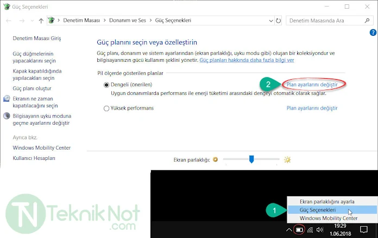Choose Windows Mobility Center from context menu
Image resolution: width=378 pixels, height=238 pixels.
pyautogui.click(x=332, y=218)
